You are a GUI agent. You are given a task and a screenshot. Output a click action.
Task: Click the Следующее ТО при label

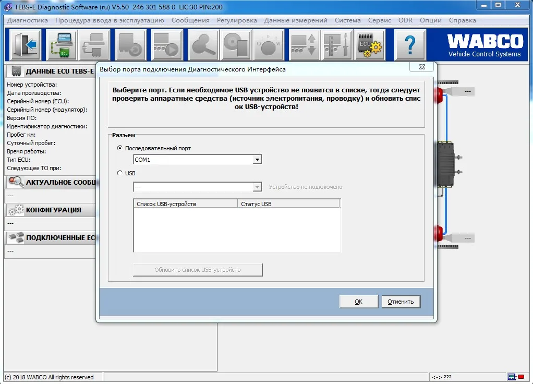[x=34, y=168]
